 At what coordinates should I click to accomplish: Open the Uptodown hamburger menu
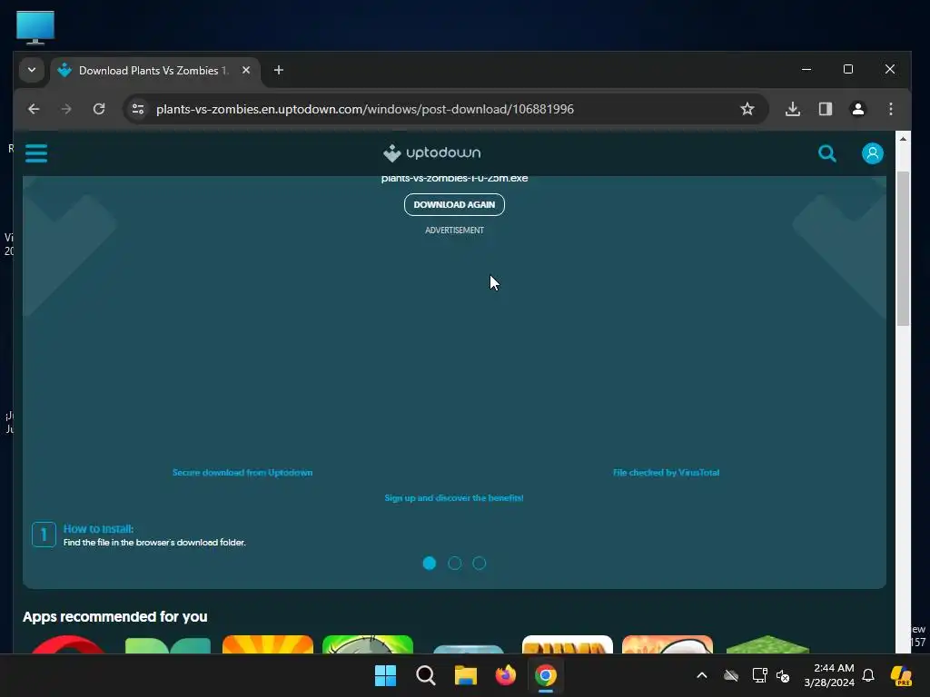click(x=36, y=152)
